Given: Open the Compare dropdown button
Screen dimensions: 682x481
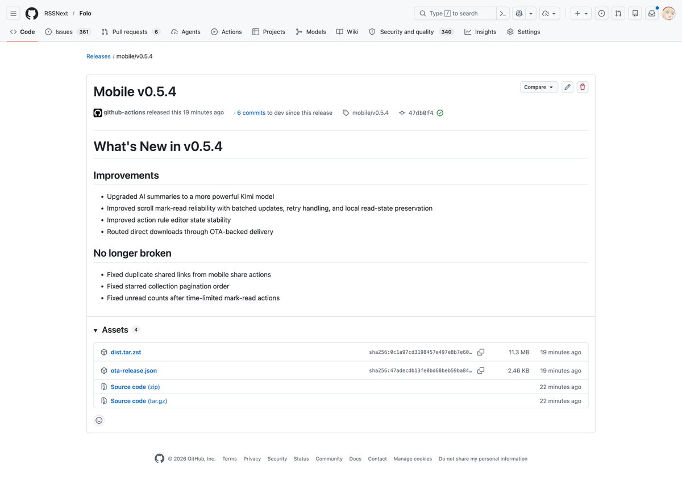Looking at the screenshot, I should point(539,87).
